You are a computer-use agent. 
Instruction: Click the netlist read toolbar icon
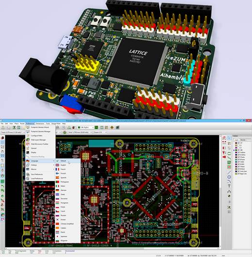69,128
